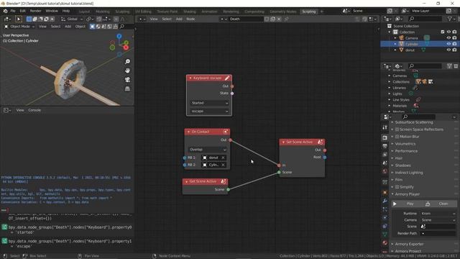Open the escape key dropdown

click(209, 112)
